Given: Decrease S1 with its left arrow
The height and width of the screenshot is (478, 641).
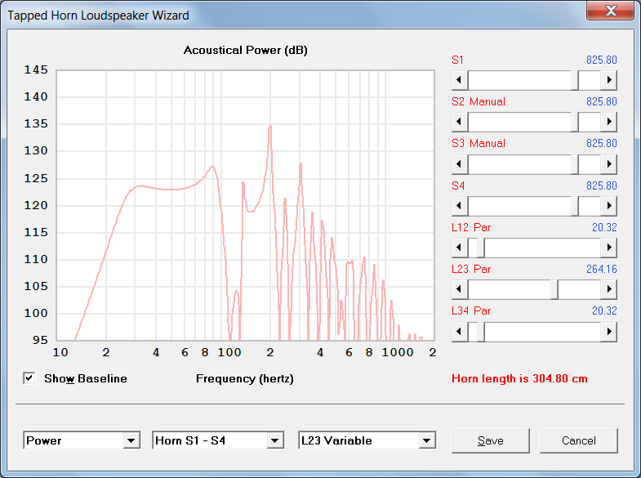Looking at the screenshot, I should pyautogui.click(x=460, y=80).
